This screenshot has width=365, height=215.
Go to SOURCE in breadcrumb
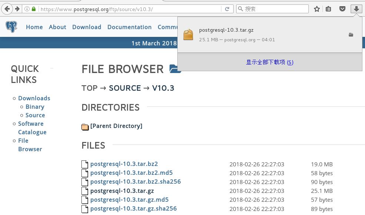(x=125, y=88)
